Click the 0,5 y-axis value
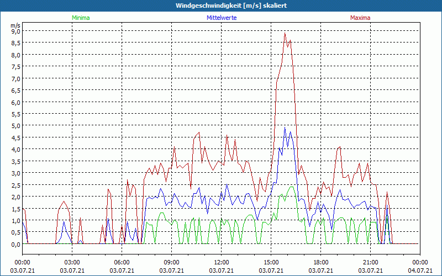This screenshot has width=442, height=276. [x=15, y=232]
